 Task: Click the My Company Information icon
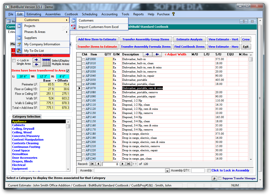[x=19, y=44]
